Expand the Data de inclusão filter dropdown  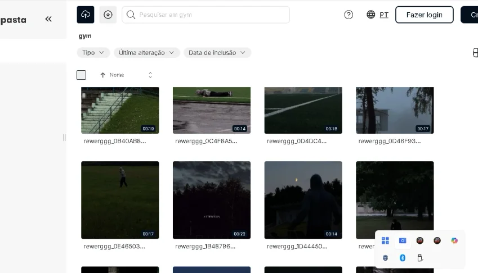(217, 53)
